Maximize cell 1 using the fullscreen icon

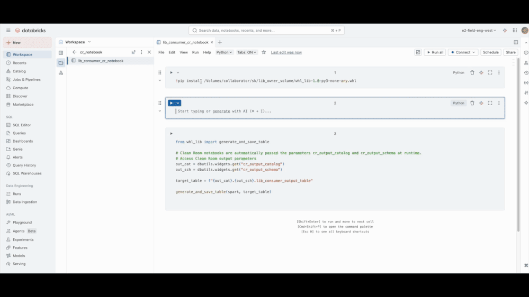pos(490,73)
